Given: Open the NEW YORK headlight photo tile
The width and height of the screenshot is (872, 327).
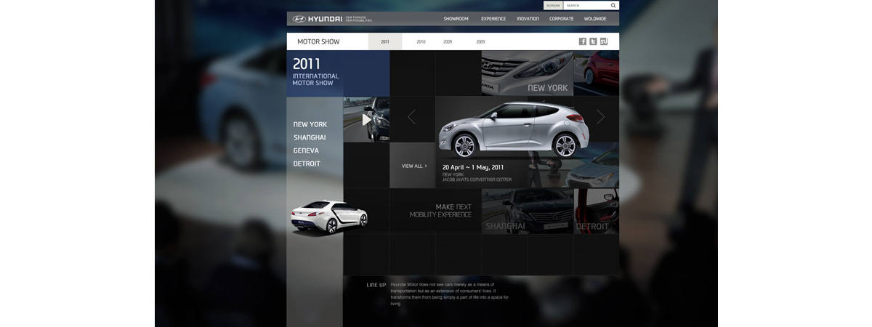Looking at the screenshot, I should pos(527,73).
